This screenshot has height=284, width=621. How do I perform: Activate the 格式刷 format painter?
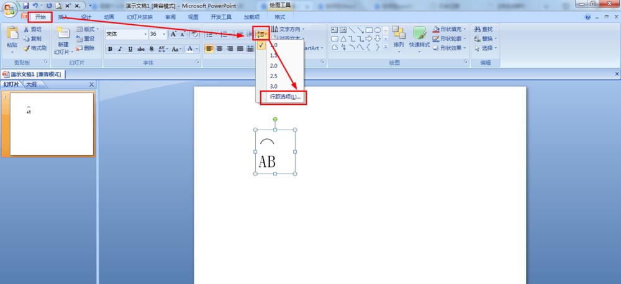click(x=35, y=48)
